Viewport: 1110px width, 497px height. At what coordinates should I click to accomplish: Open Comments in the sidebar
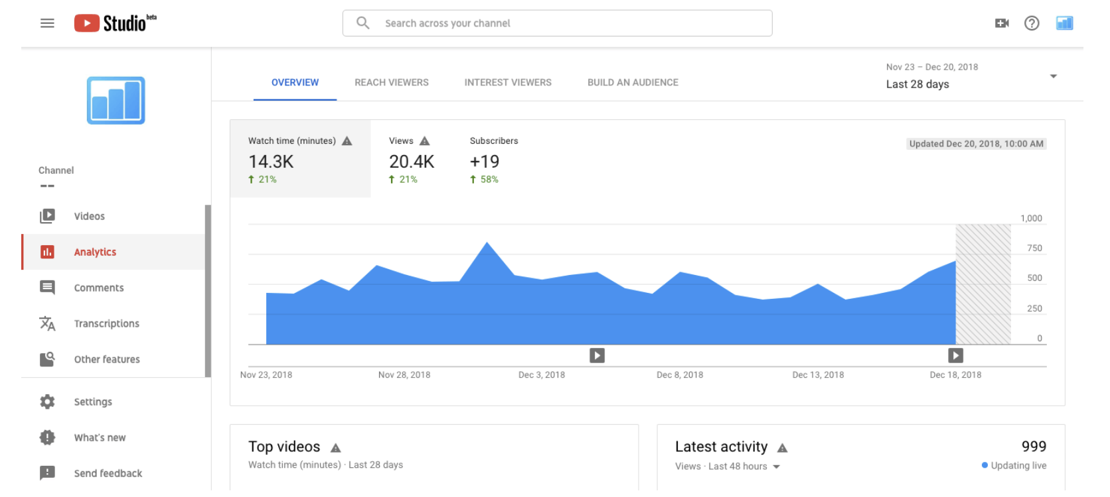[x=99, y=288]
